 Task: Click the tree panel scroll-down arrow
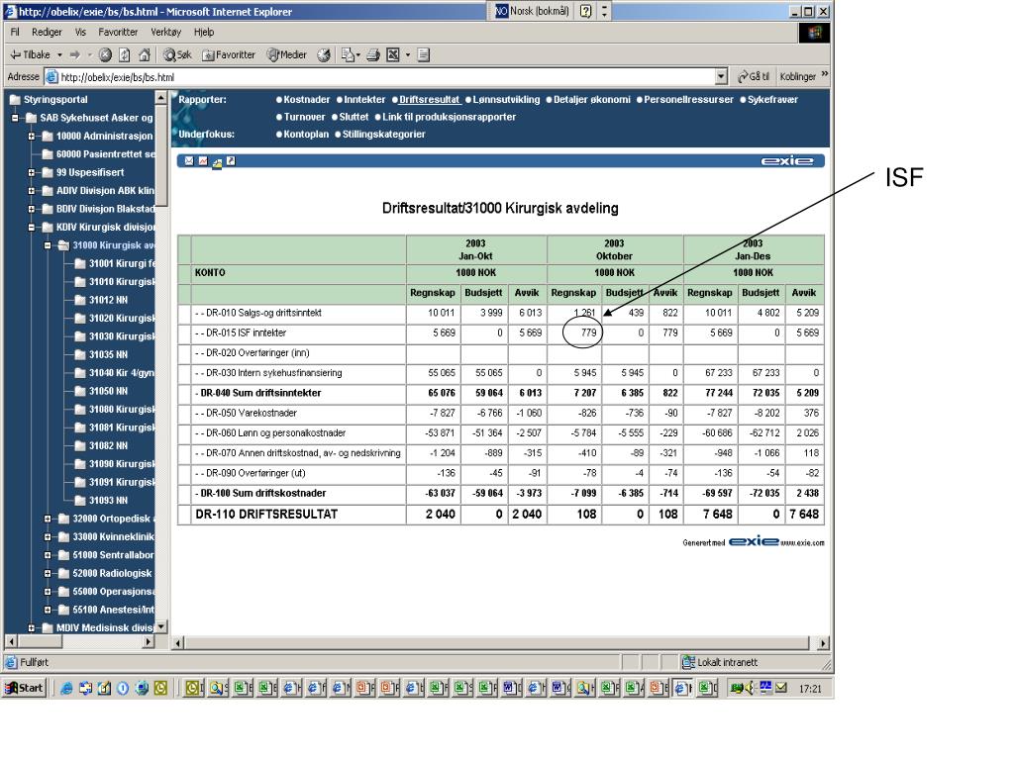(x=161, y=626)
